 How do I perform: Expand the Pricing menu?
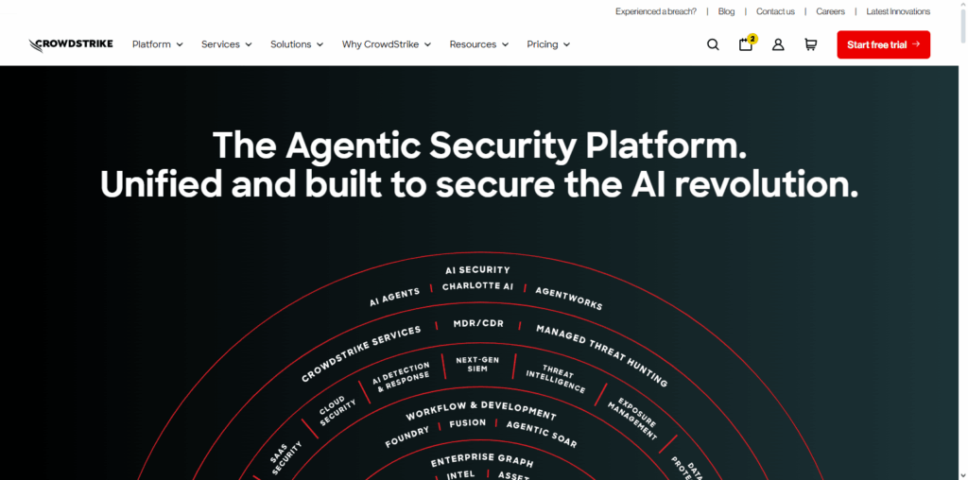coord(548,44)
